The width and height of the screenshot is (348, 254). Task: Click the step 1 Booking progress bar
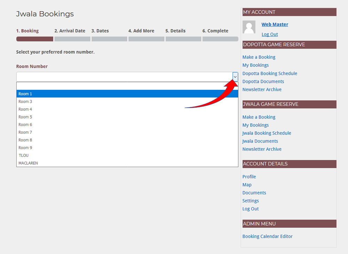coord(34,39)
